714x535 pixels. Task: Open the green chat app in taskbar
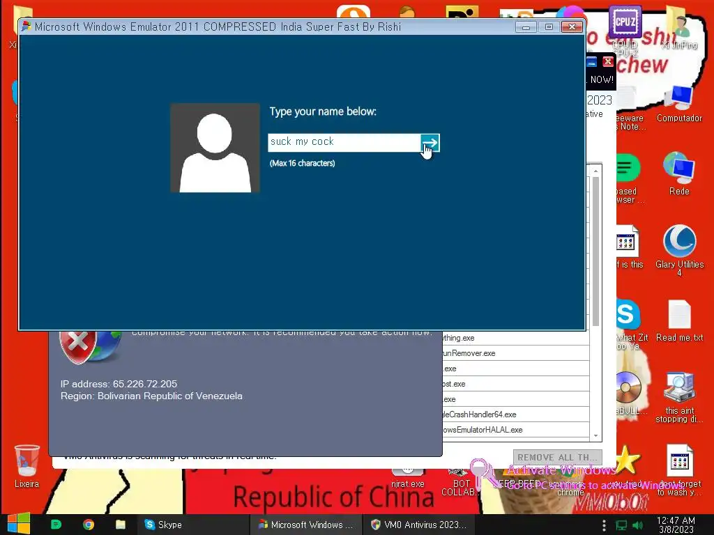click(56, 525)
